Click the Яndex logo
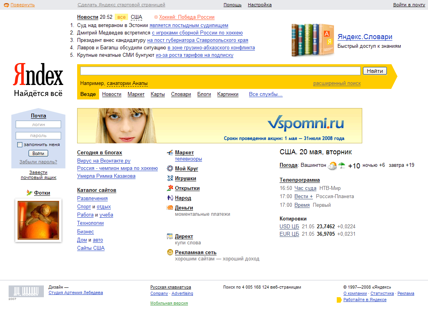Image resolution: width=428 pixels, height=316 pixels. point(38,74)
